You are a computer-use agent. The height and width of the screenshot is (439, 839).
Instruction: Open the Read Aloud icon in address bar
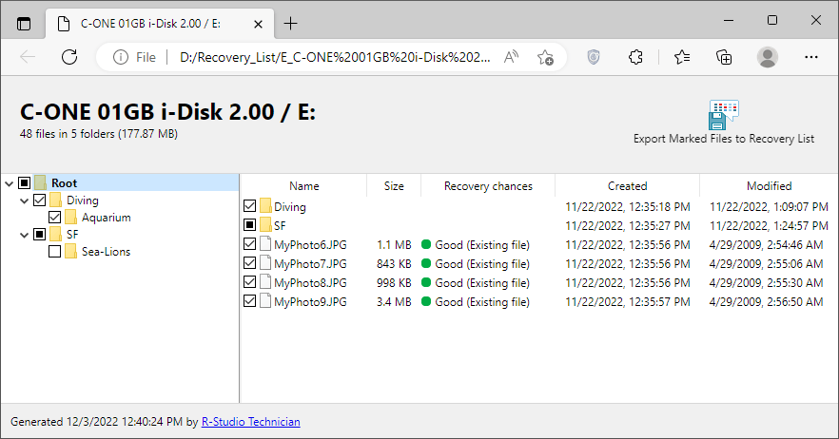point(512,57)
